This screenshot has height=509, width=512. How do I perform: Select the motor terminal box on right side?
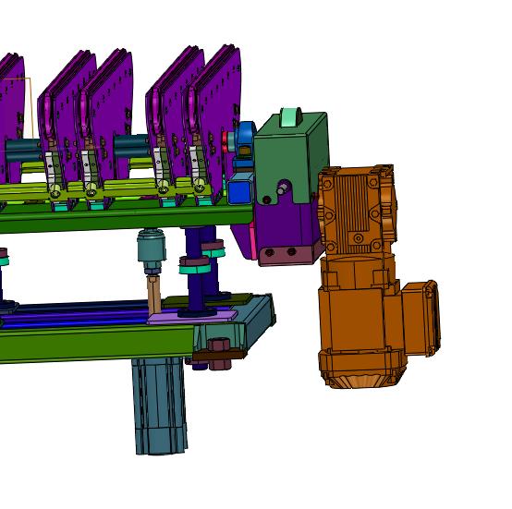[x=421, y=318]
